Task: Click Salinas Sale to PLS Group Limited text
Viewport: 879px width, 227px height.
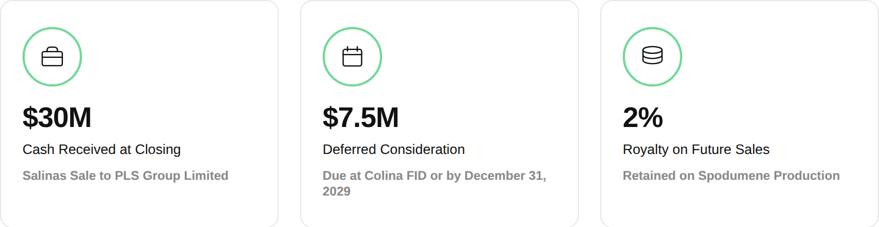Action: point(125,176)
